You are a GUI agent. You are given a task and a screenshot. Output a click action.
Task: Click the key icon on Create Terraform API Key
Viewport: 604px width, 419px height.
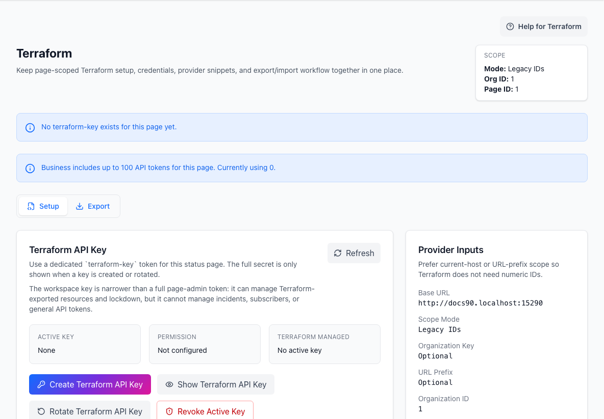[x=41, y=384]
